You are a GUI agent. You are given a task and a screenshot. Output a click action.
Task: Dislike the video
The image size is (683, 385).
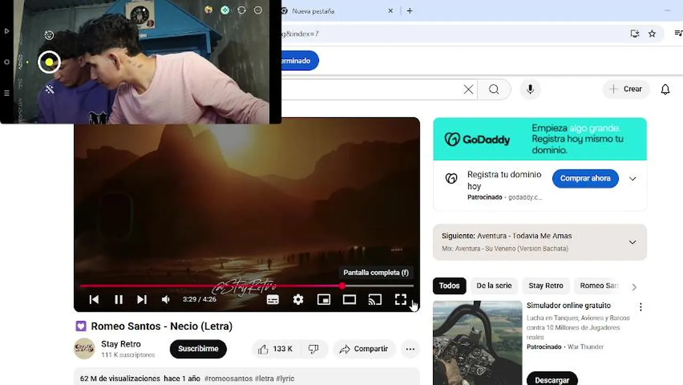click(x=313, y=349)
